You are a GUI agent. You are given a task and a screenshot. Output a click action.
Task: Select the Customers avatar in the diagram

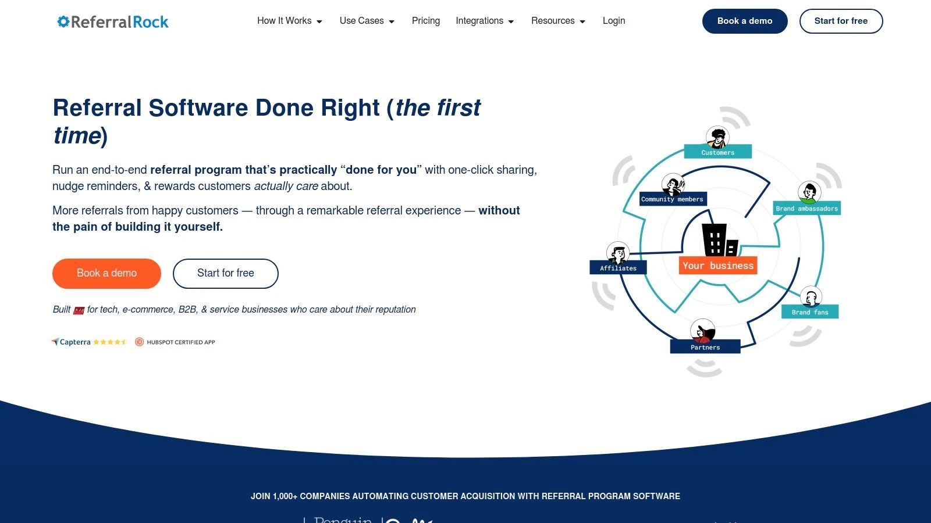coord(716,137)
